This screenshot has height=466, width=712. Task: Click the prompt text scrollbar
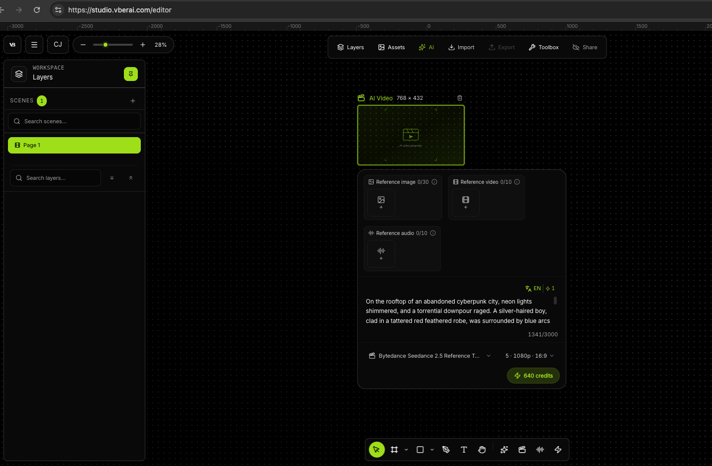[555, 301]
